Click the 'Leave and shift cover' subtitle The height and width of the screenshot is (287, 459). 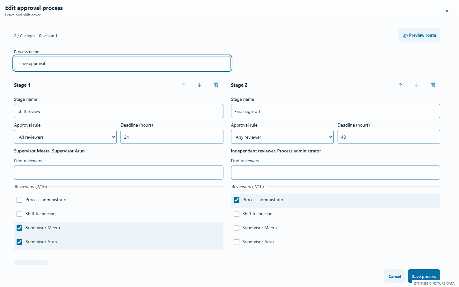coord(23,15)
